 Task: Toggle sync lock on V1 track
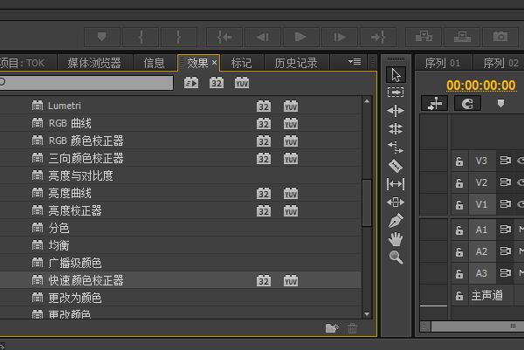[x=506, y=203]
